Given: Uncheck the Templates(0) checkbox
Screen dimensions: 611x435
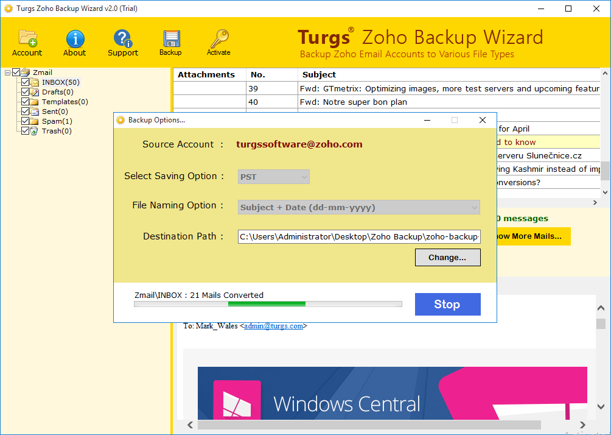Looking at the screenshot, I should (26, 101).
